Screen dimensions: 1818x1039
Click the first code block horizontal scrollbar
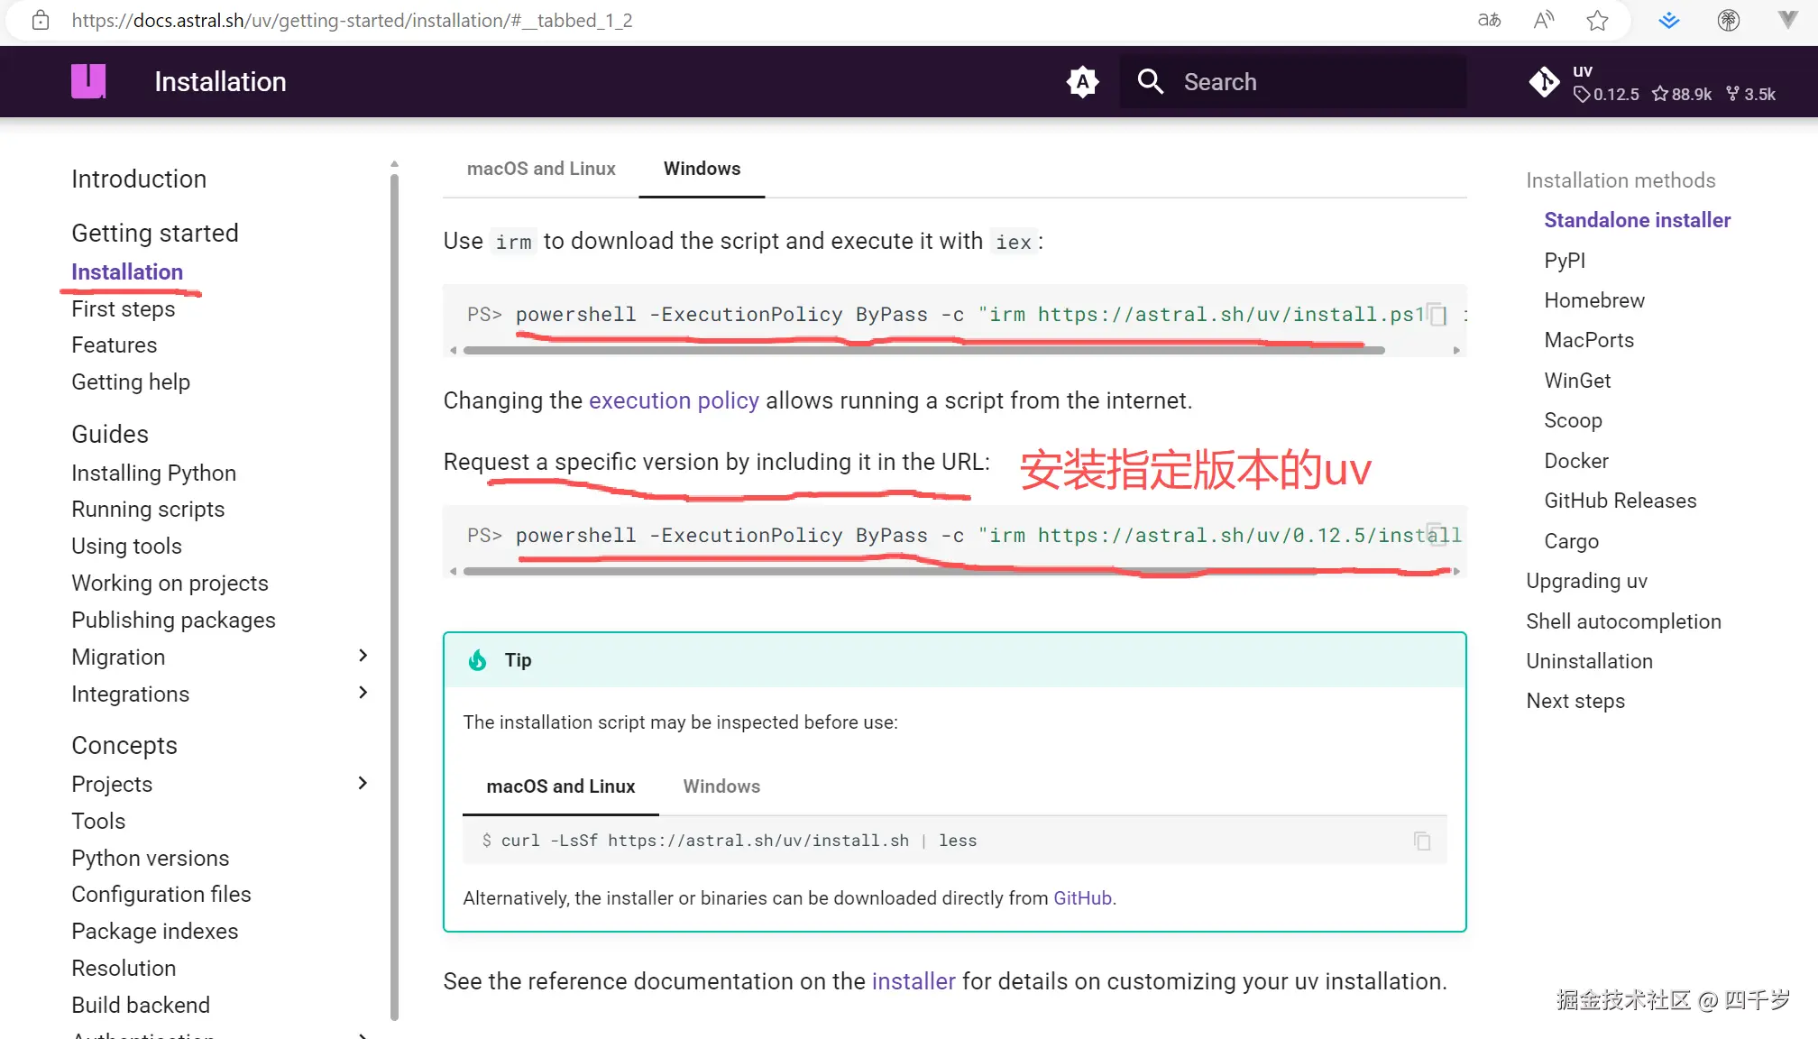coord(923,350)
